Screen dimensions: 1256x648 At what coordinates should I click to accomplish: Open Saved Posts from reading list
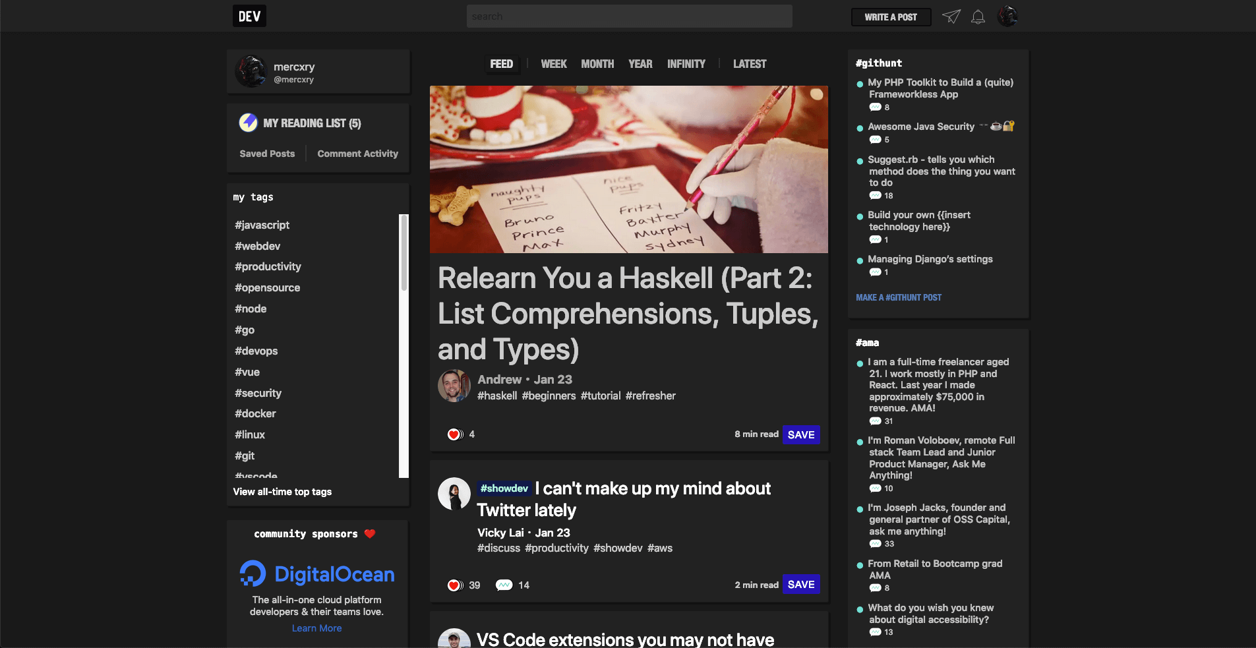tap(266, 153)
